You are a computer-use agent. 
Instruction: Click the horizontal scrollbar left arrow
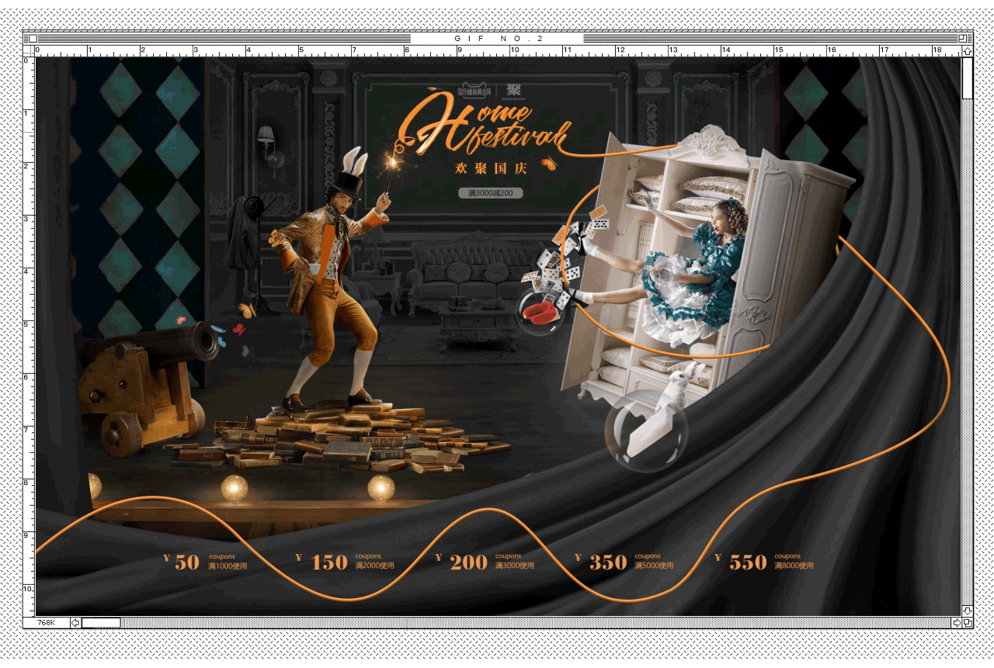tap(75, 622)
